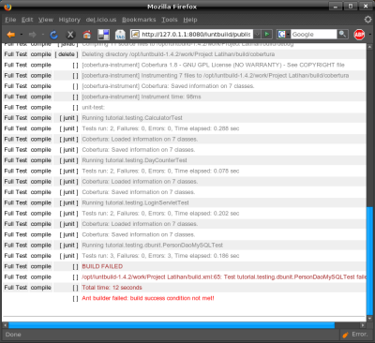375x343 pixels.
Task: Click the 'Time elapsed: 0.202 sec' line
Action: (160, 214)
